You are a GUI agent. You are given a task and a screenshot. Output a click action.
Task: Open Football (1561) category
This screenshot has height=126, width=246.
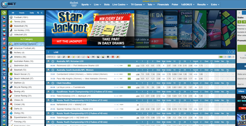coord(26,17)
